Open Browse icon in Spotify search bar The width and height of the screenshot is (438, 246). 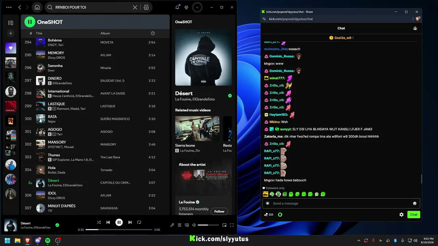(146, 7)
